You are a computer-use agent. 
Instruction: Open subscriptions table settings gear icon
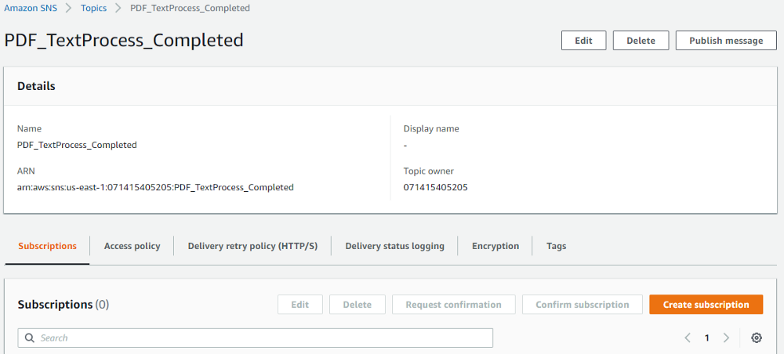click(x=756, y=338)
